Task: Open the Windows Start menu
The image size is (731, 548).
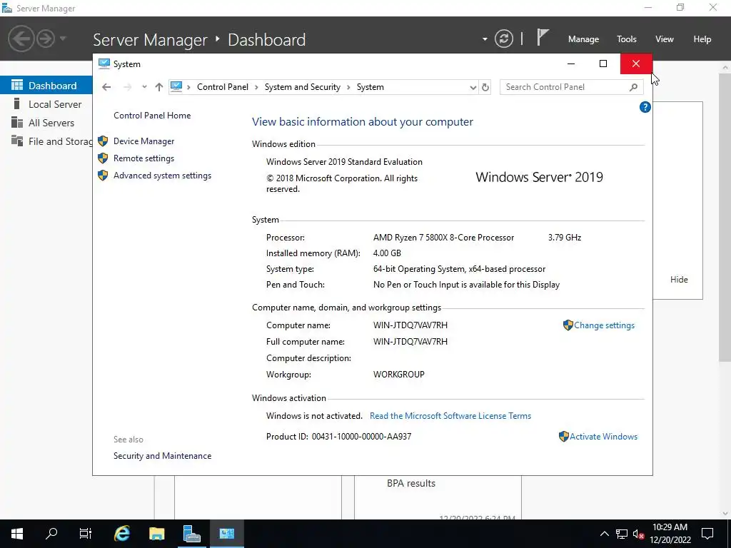Action: point(17,534)
